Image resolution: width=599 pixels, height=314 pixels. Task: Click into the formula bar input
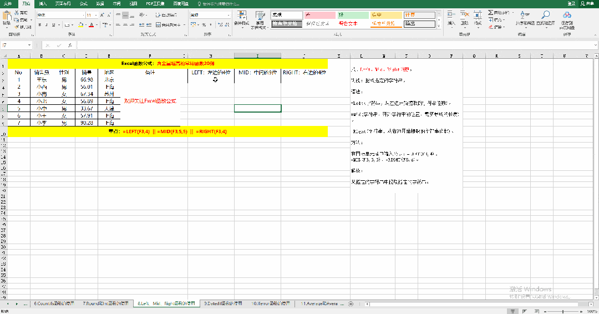[334, 45]
